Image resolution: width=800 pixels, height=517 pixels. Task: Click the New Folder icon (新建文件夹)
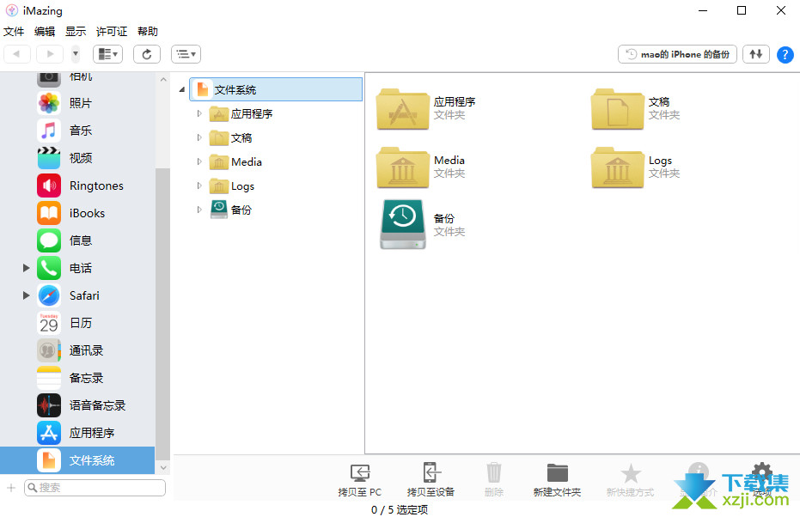pos(557,473)
